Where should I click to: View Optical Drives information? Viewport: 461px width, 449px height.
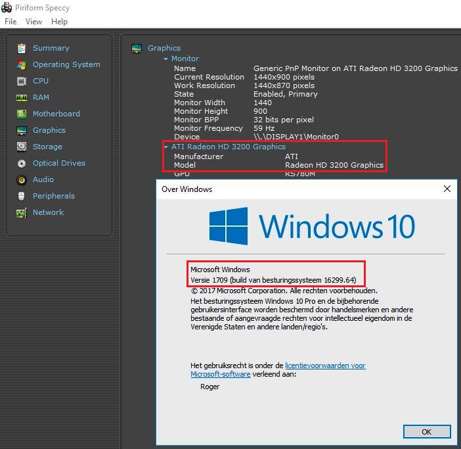point(59,163)
